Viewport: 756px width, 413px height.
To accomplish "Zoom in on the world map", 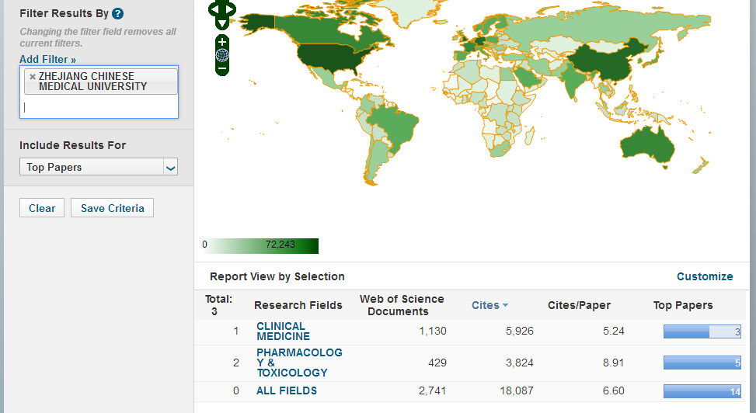I will click(222, 42).
